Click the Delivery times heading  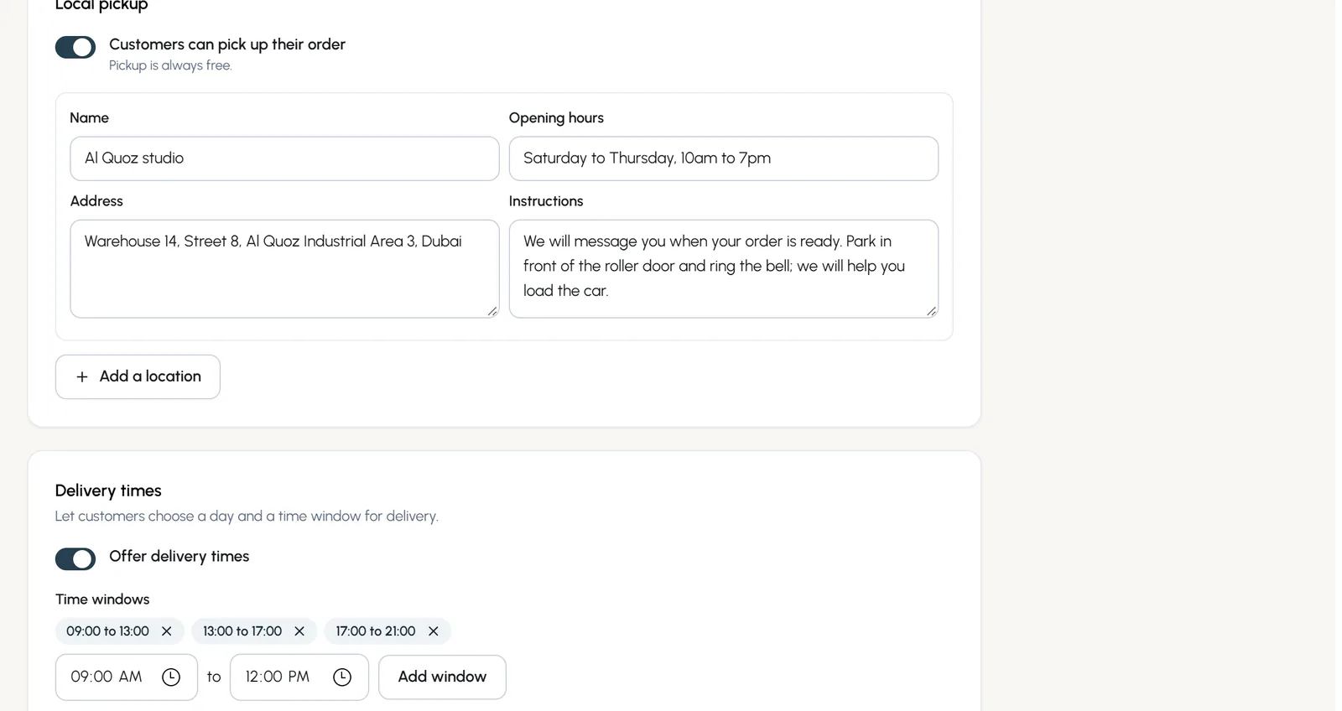click(108, 490)
